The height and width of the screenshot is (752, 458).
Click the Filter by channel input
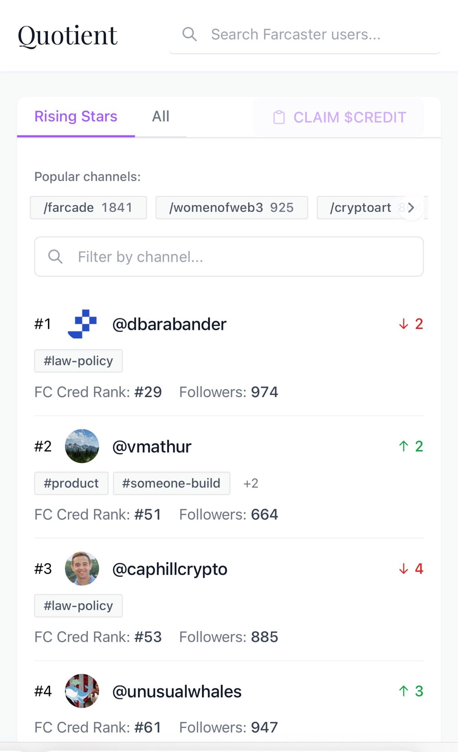pyautogui.click(x=229, y=256)
